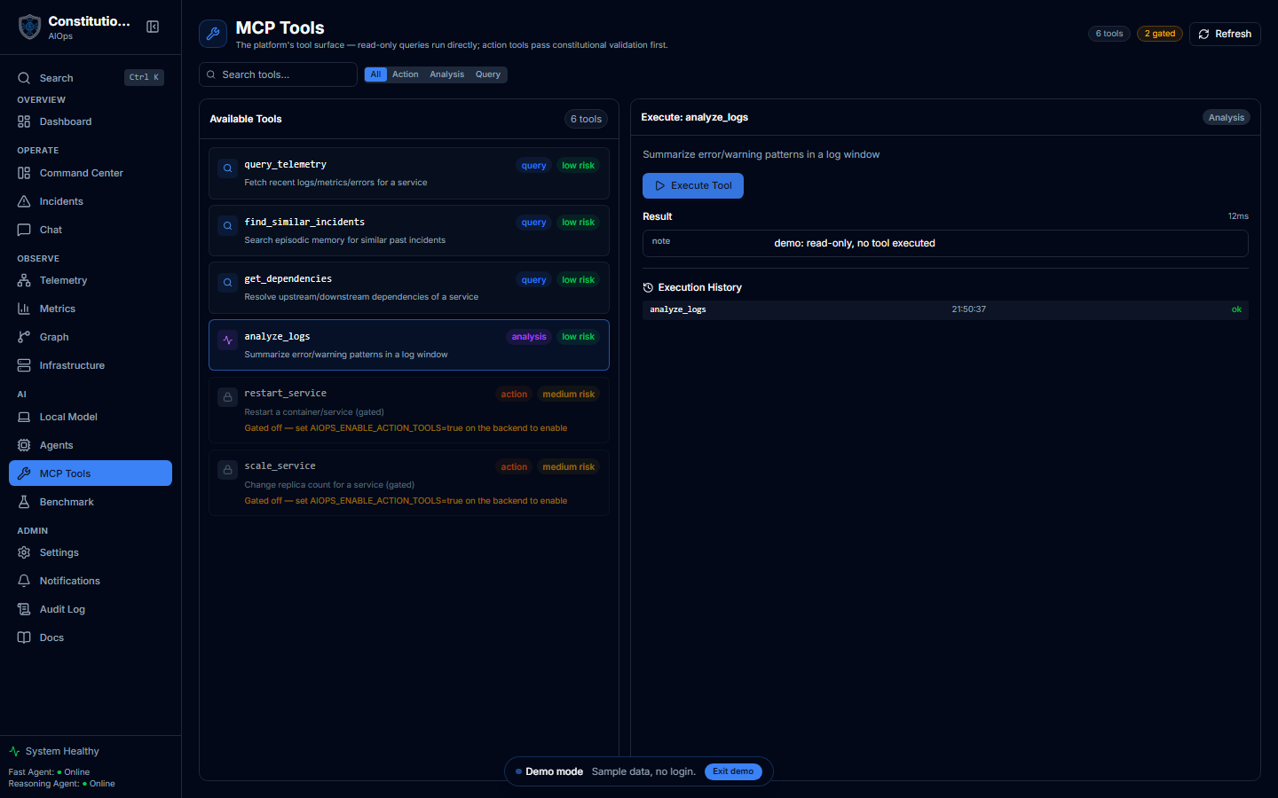
Task: Focus the Search tools input field
Action: [278, 74]
